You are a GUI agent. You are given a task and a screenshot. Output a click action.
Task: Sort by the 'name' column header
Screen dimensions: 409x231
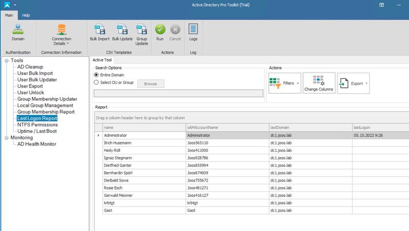144,127
